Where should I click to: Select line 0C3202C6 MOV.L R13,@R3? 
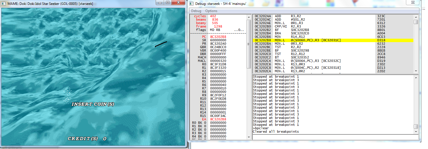[x=333, y=64]
